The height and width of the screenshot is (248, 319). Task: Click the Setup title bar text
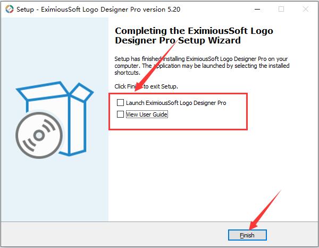pos(98,10)
